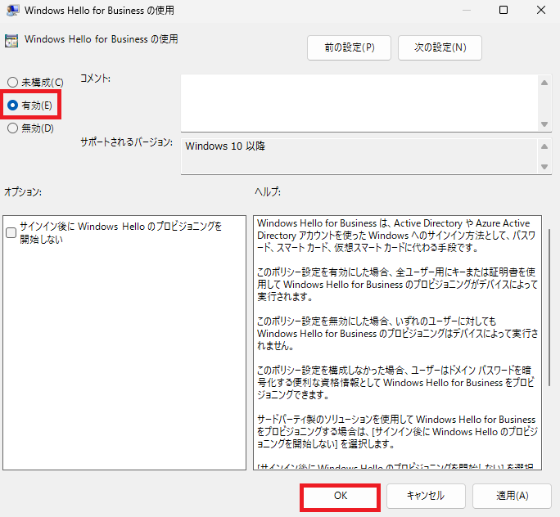The width and height of the screenshot is (560, 517).
Task: Click the サポートされるバージョン: label
Action: pyautogui.click(x=126, y=142)
